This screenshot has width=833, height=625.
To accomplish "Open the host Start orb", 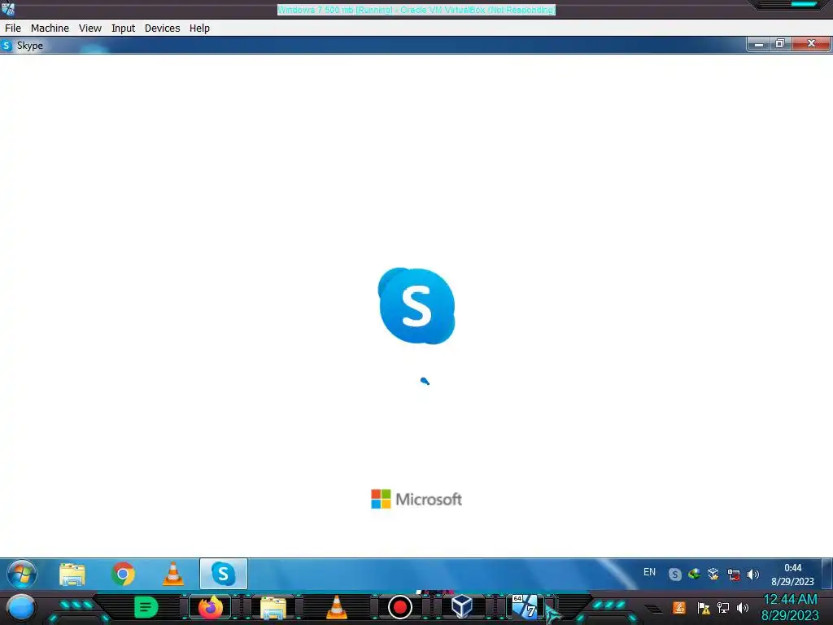I will 20,608.
